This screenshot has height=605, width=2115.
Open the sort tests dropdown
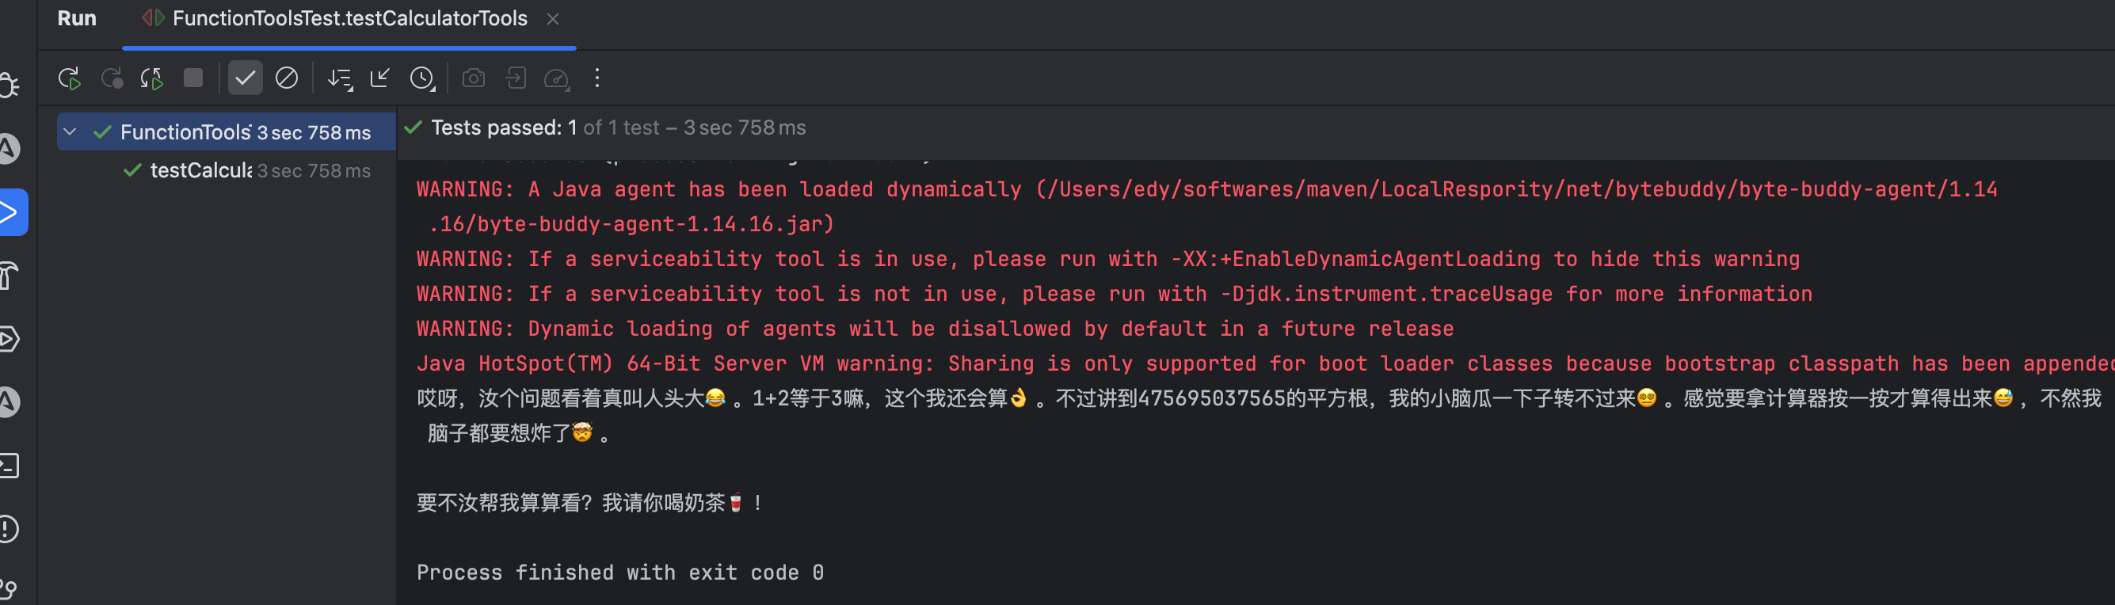click(340, 79)
